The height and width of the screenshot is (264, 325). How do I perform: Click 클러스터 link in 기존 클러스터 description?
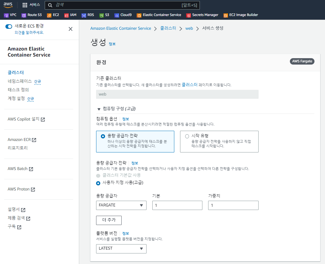click(x=190, y=85)
